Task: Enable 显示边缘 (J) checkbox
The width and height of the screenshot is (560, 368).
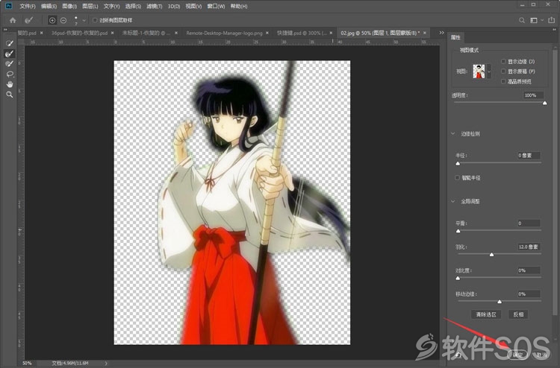Action: pyautogui.click(x=503, y=61)
